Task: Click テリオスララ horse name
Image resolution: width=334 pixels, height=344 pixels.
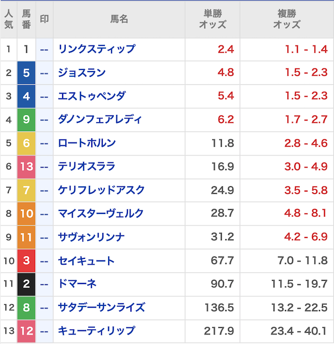Action: (x=87, y=167)
